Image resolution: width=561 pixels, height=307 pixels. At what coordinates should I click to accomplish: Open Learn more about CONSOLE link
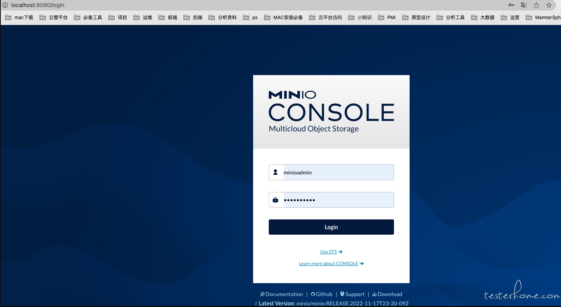328,264
